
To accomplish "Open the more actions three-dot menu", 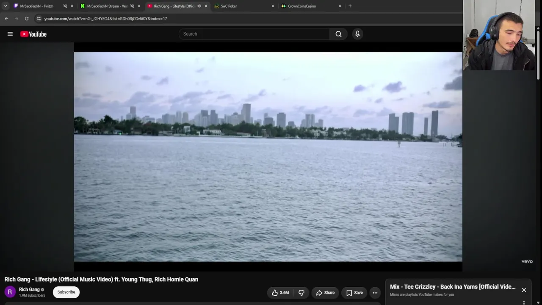I will tap(375, 293).
